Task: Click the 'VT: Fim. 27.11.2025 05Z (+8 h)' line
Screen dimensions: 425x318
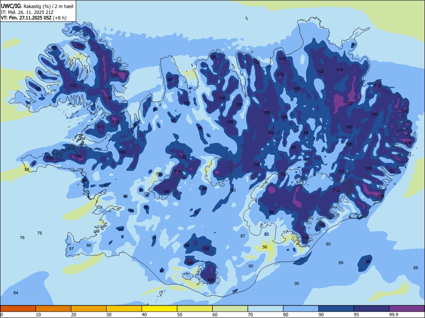Action: click(34, 18)
